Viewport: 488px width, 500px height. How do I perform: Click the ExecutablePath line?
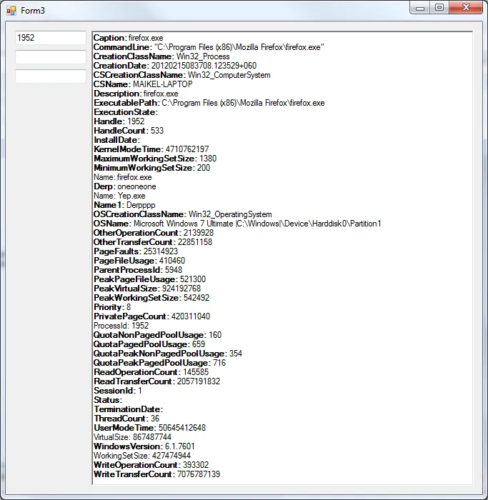tap(209, 103)
